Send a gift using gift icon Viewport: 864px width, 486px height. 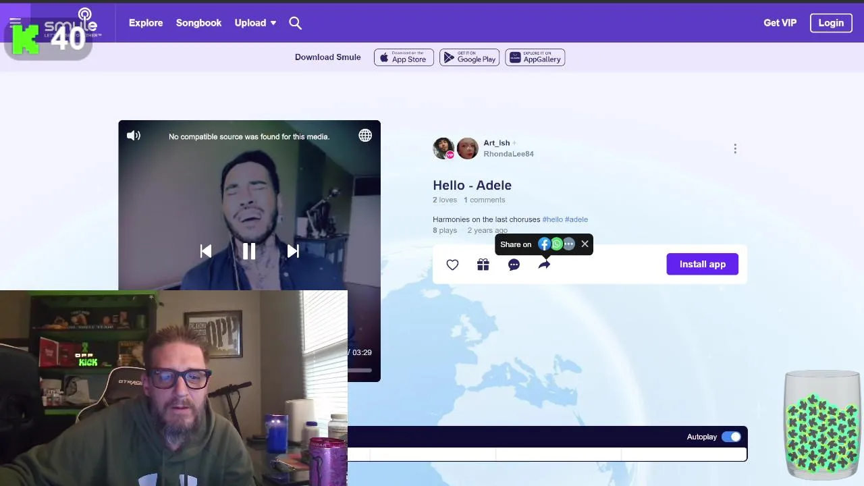coord(483,265)
